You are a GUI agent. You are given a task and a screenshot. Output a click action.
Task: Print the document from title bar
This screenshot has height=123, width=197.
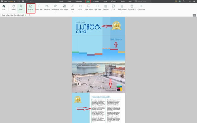[23, 1]
